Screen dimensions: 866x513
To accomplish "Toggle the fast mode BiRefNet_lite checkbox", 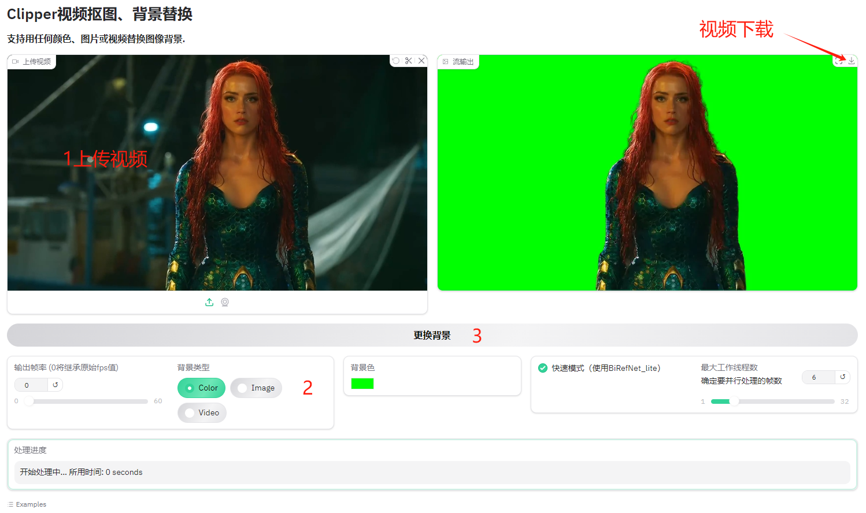I will 543,368.
